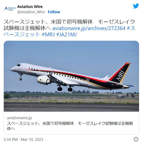This screenshot has width=143, height=144.
Task: Click the second line of card title 体へ
Action: click(x=11, y=129)
